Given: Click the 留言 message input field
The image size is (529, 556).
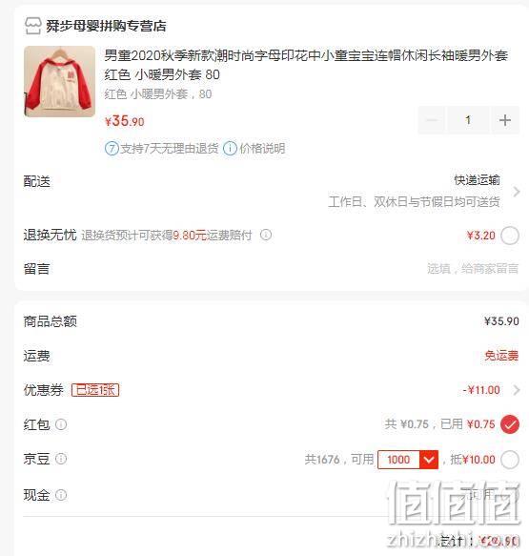Looking at the screenshot, I should click(473, 269).
